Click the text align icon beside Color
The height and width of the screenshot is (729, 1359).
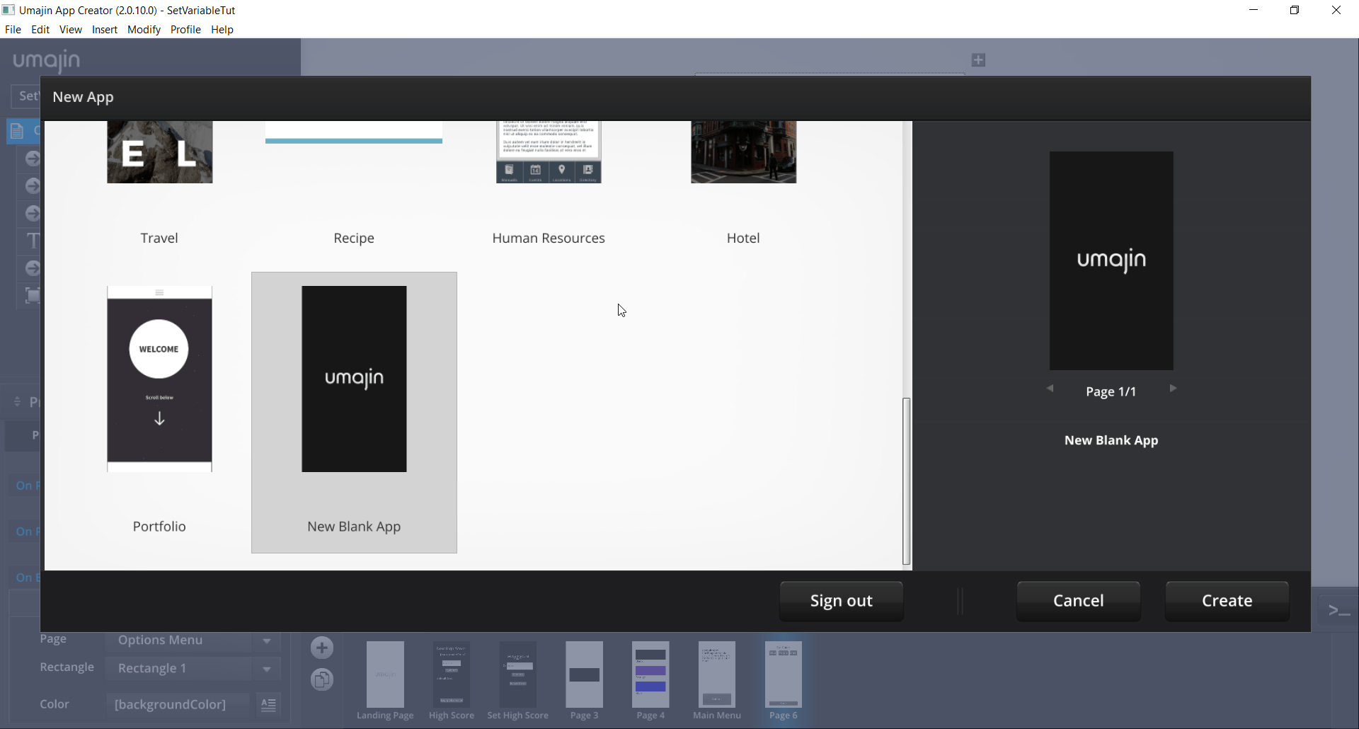click(x=268, y=705)
